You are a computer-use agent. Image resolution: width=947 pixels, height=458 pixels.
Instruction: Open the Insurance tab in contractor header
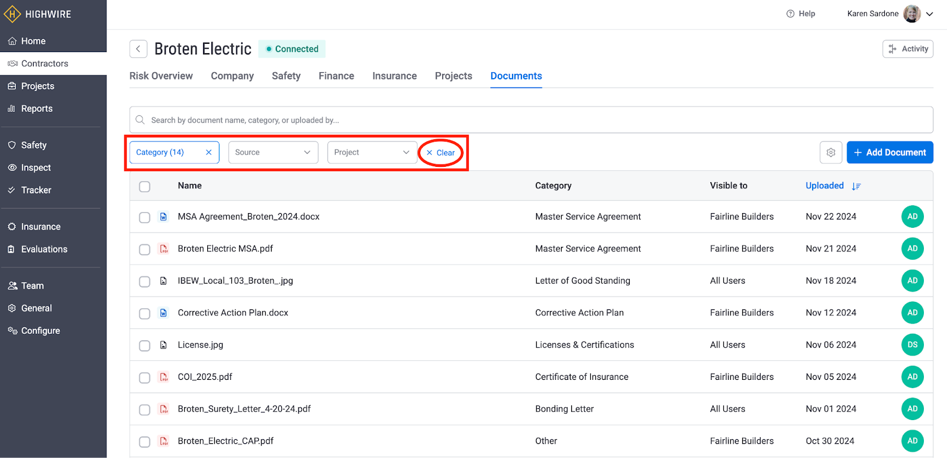(395, 76)
